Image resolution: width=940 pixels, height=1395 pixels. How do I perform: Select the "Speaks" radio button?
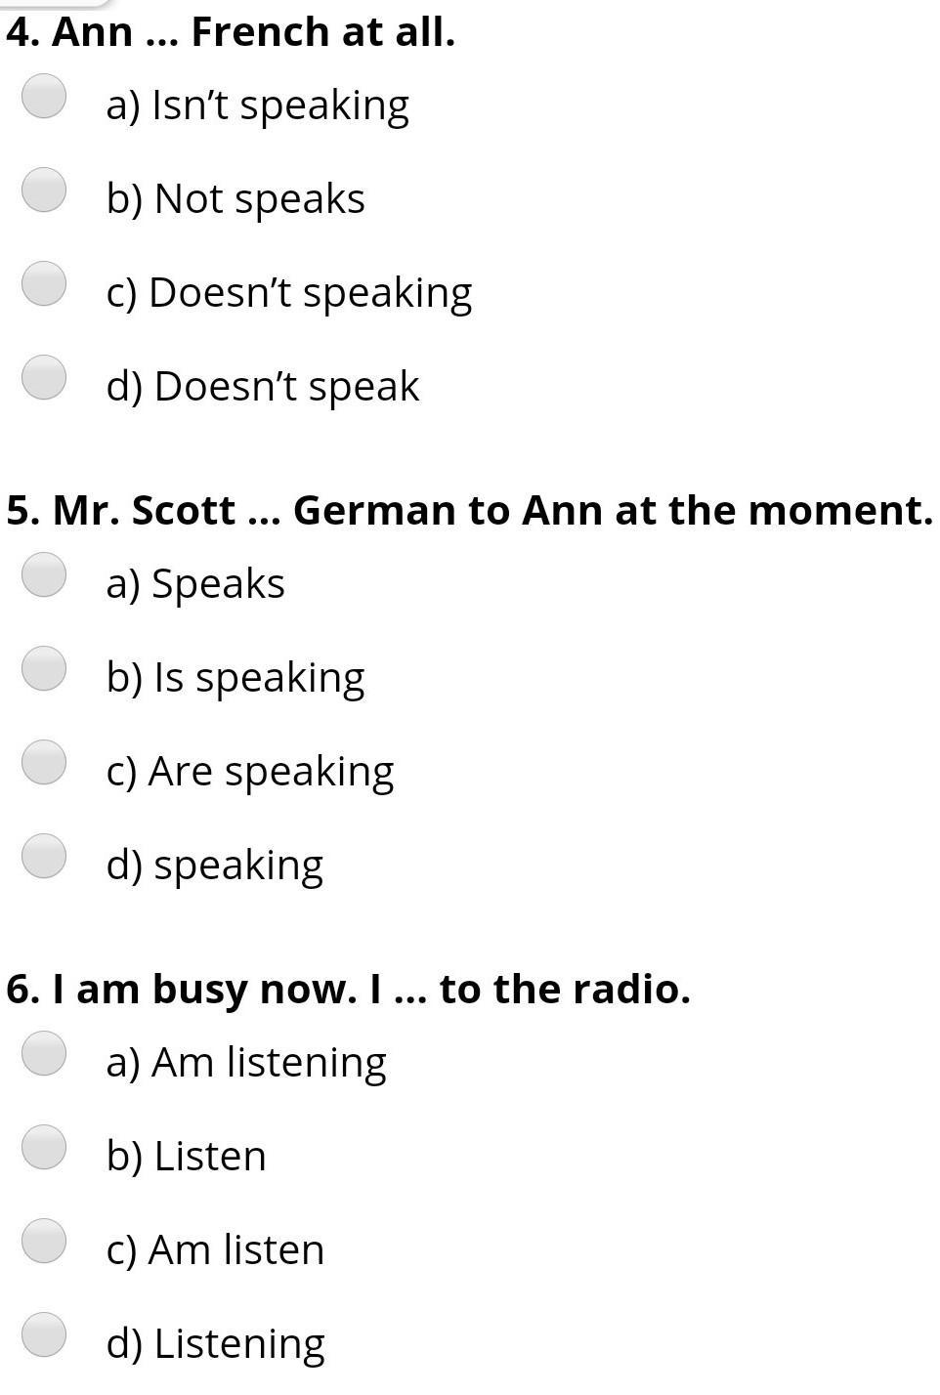pyautogui.click(x=44, y=574)
